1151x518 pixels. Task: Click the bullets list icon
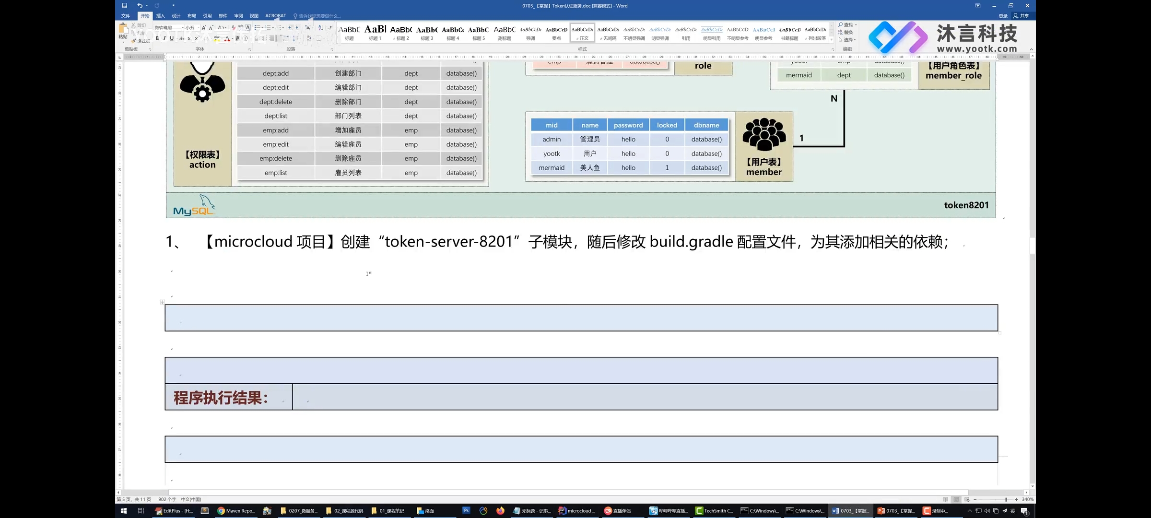257,28
